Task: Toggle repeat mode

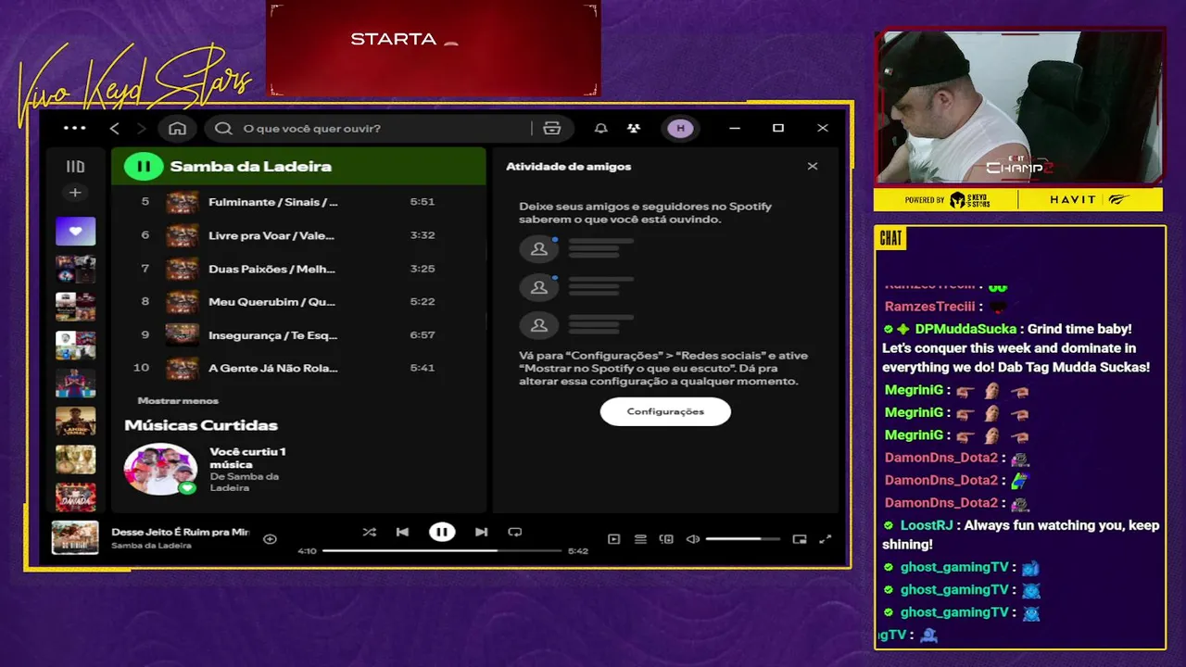Action: click(x=515, y=532)
